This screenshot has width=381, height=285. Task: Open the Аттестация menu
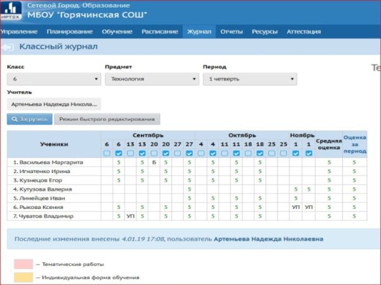304,32
